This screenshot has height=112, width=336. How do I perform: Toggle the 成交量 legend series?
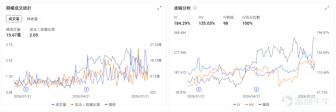click(x=59, y=105)
